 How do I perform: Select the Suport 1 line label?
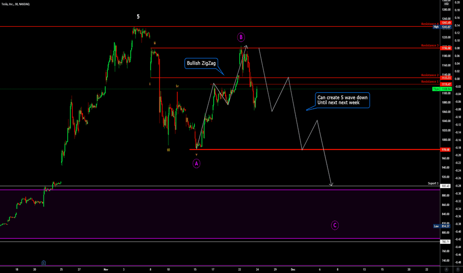pyautogui.click(x=433, y=184)
